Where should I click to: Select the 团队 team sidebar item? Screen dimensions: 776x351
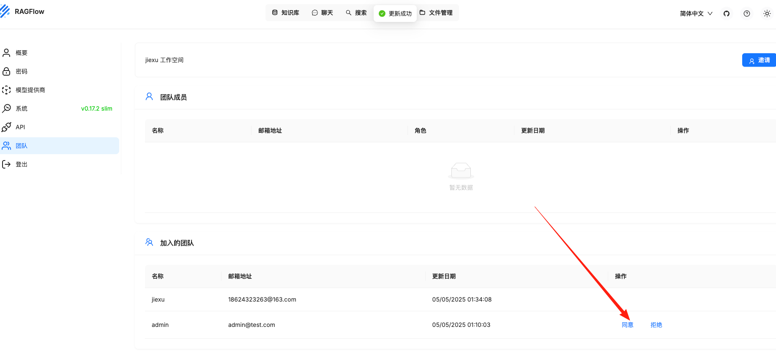pyautogui.click(x=22, y=146)
